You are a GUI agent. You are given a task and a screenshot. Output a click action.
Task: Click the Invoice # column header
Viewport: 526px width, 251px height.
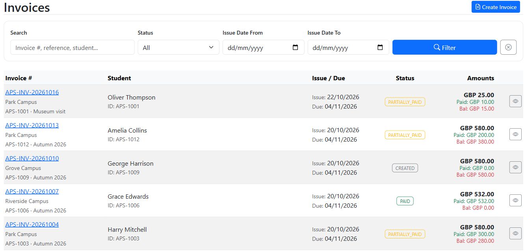coord(19,78)
